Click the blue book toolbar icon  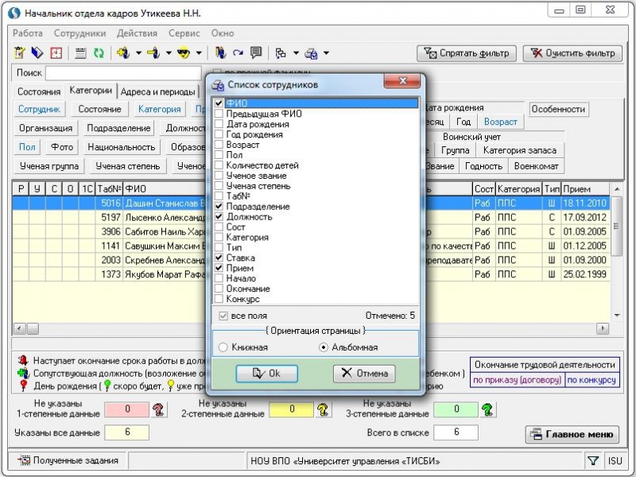pos(37,52)
